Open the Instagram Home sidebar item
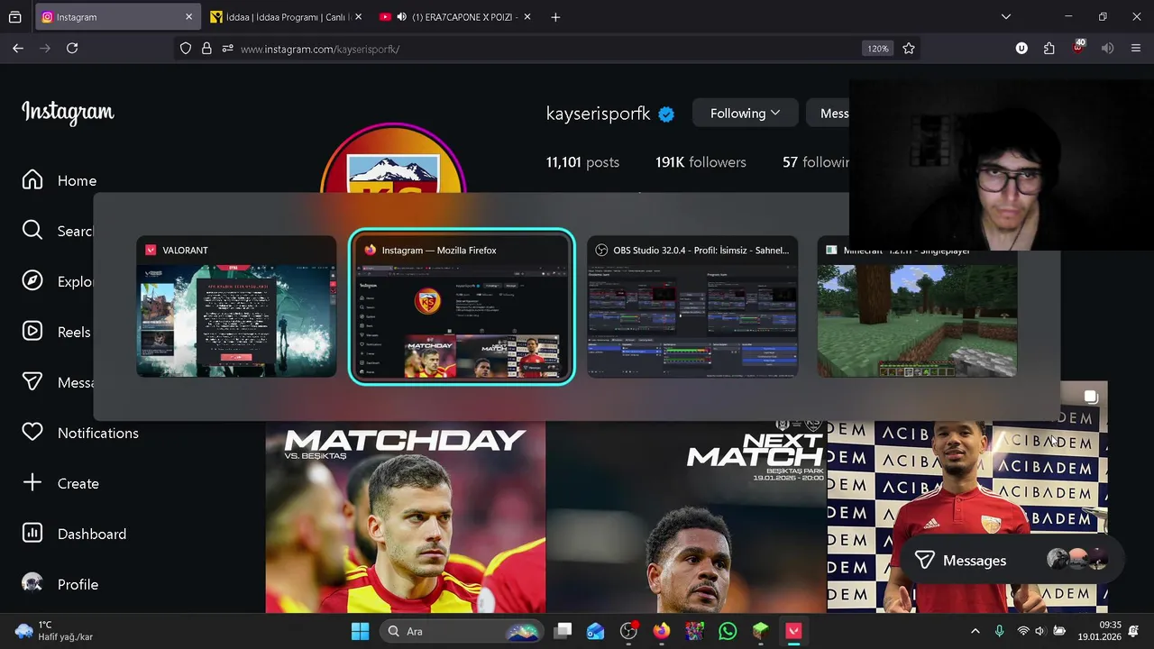The width and height of the screenshot is (1154, 649). [x=60, y=180]
